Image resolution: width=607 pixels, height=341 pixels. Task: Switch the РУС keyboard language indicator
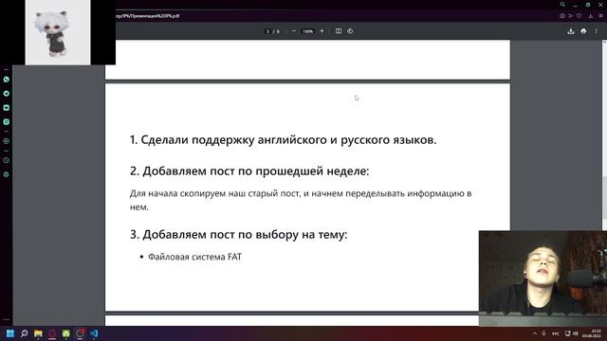click(556, 333)
